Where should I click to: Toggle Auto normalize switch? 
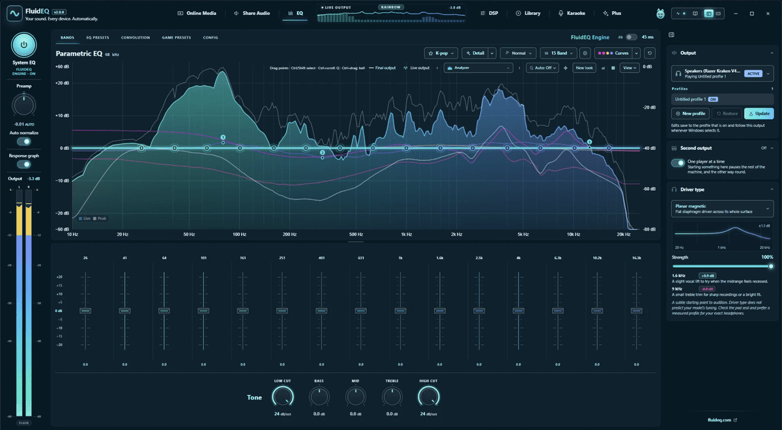[23, 141]
